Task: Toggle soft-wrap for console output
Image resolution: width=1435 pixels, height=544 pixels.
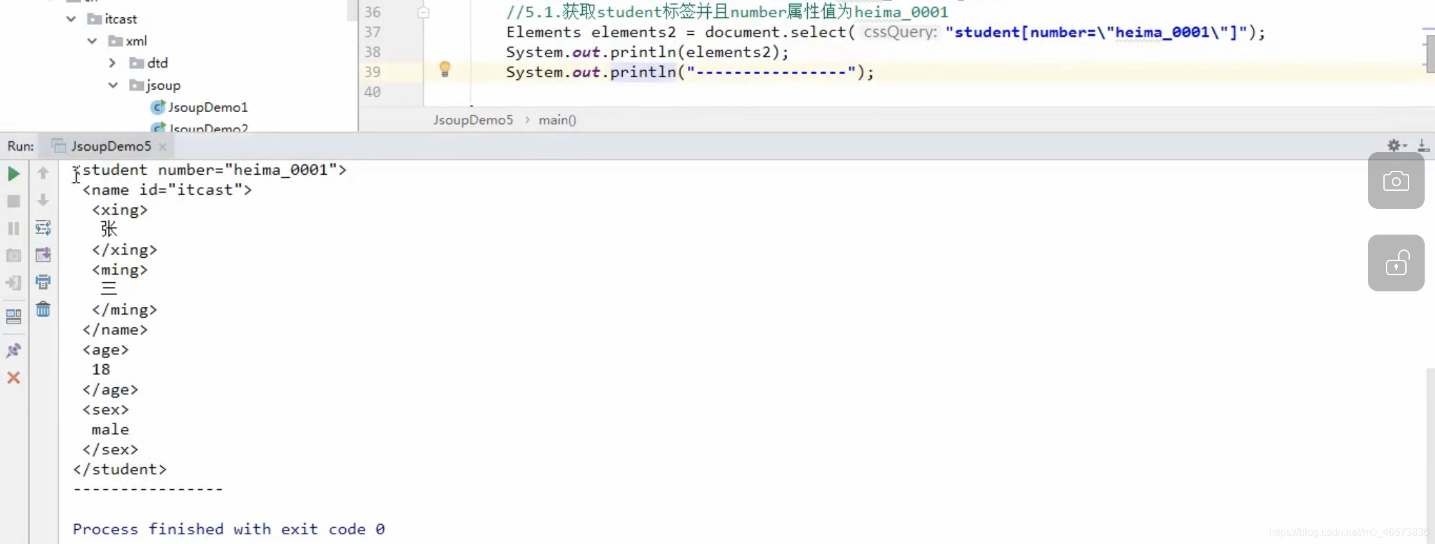Action: click(43, 228)
